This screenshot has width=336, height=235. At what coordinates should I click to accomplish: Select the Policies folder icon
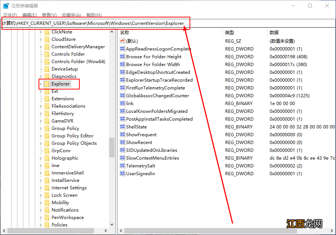tap(47, 225)
